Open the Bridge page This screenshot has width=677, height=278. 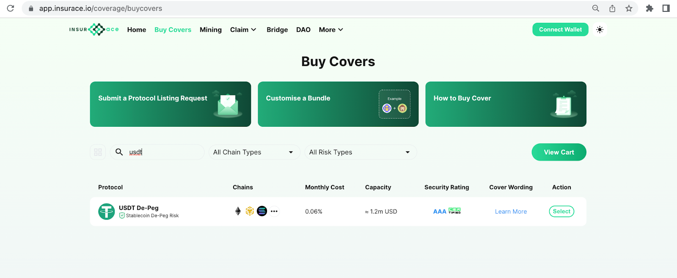coord(277,30)
